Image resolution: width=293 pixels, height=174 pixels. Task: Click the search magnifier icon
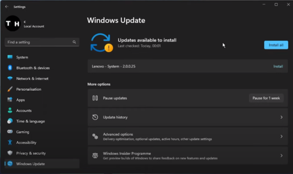click(74, 42)
